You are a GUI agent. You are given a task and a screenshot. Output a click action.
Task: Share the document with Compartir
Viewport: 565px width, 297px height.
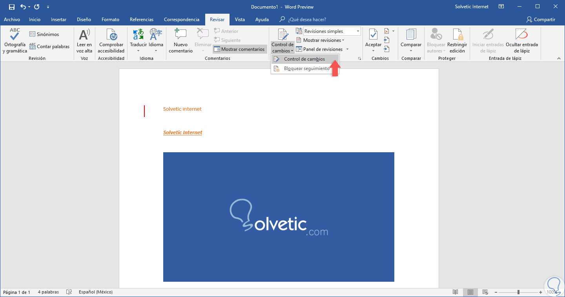pyautogui.click(x=541, y=20)
